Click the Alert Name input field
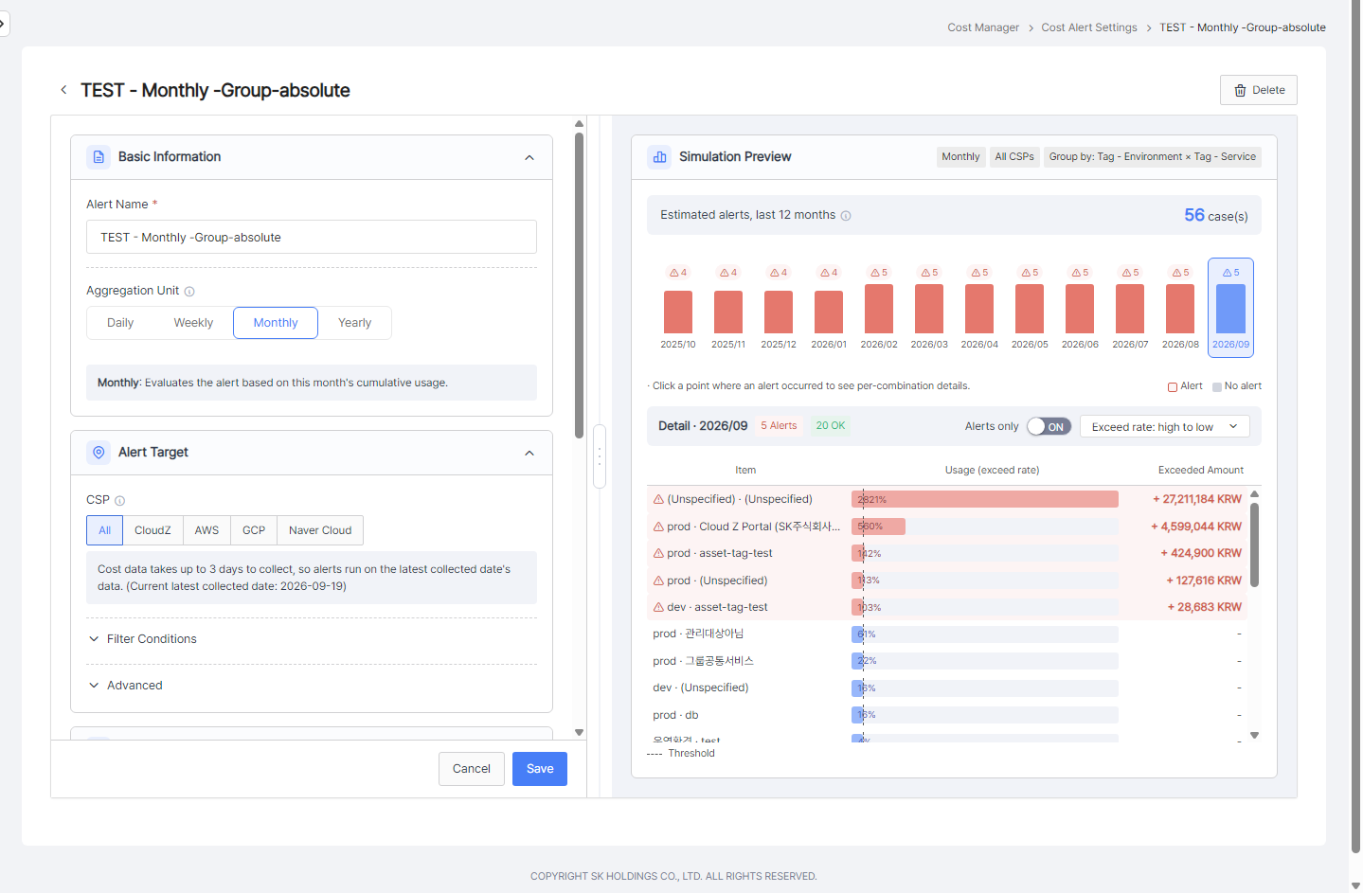The height and width of the screenshot is (893, 1363). point(312,238)
